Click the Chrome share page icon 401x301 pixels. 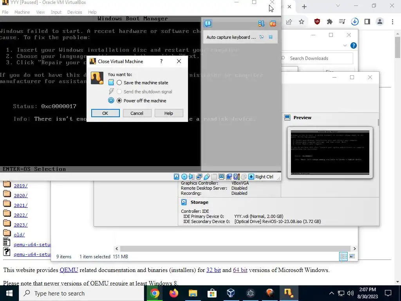(x=289, y=22)
